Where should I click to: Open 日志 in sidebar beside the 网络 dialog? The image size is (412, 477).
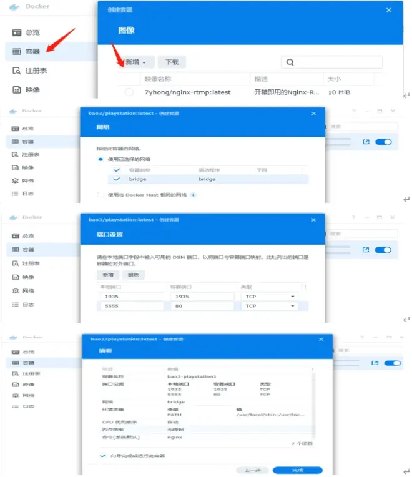23,194
